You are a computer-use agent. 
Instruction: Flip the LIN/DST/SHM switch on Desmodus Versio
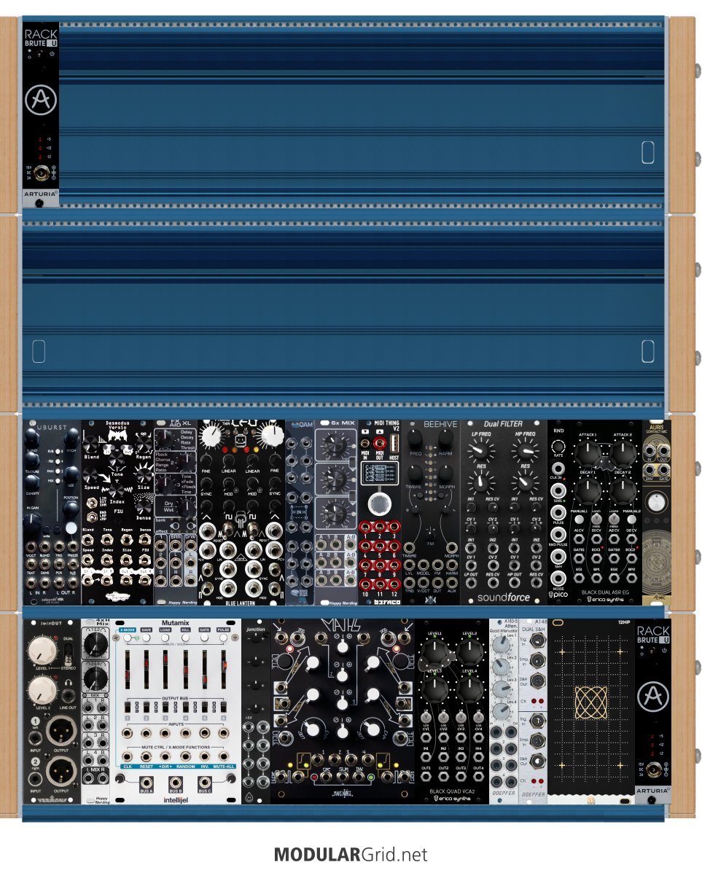point(92,503)
